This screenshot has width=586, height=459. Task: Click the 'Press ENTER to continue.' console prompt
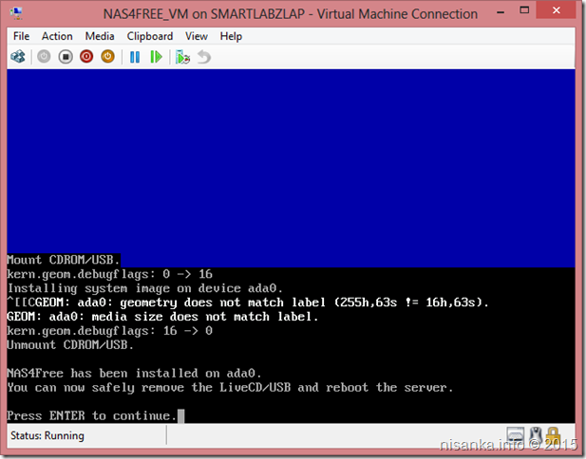(x=91, y=415)
